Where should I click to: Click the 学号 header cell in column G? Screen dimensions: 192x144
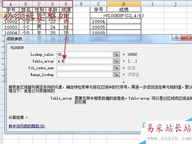98,10
